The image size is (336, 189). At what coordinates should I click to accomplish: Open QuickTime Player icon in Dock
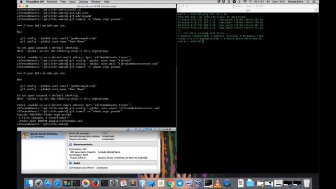[227, 183]
